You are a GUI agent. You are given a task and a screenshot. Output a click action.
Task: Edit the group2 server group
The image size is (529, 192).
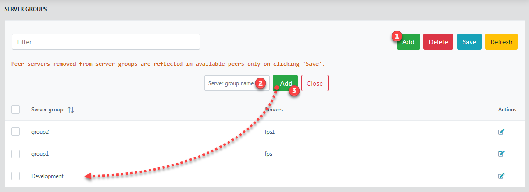tap(501, 132)
